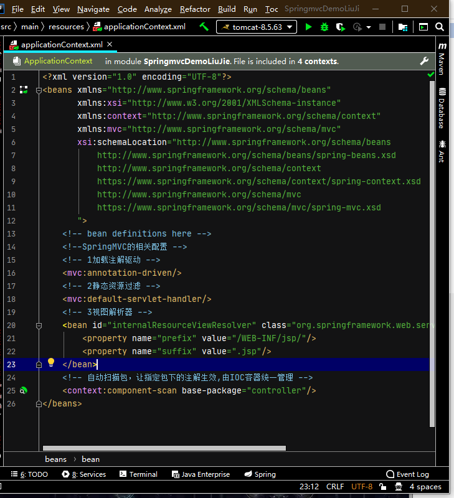Click line number 20 in the gutter

tap(11, 325)
